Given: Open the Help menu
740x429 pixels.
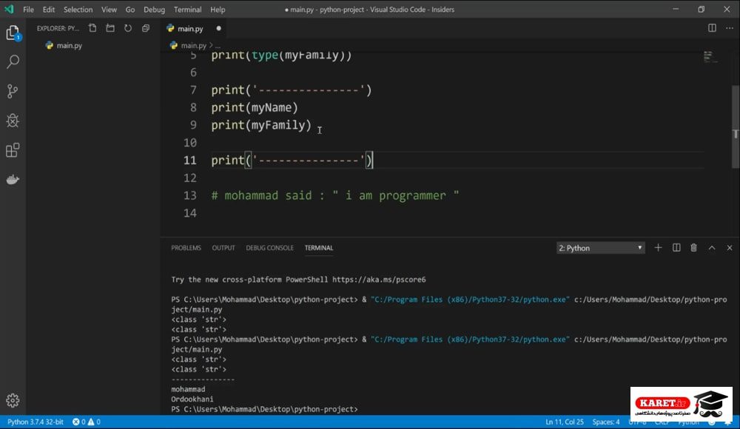Looking at the screenshot, I should 218,10.
